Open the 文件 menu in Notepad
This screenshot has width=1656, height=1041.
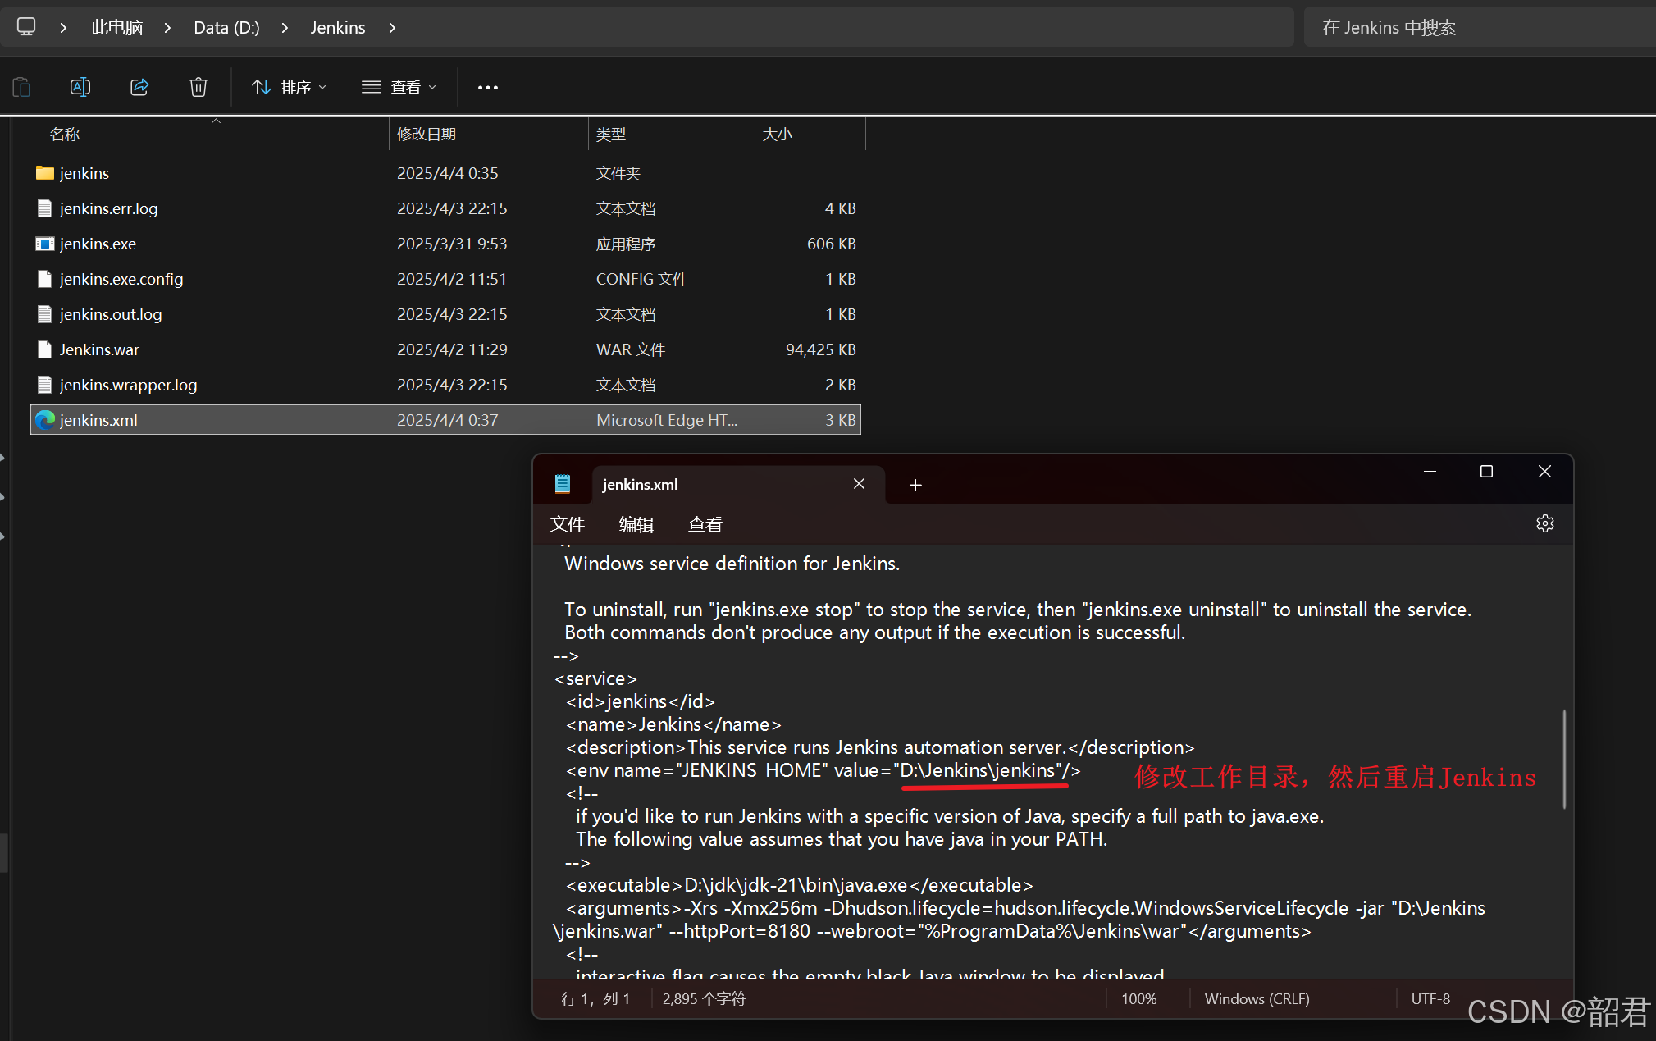pyautogui.click(x=567, y=524)
